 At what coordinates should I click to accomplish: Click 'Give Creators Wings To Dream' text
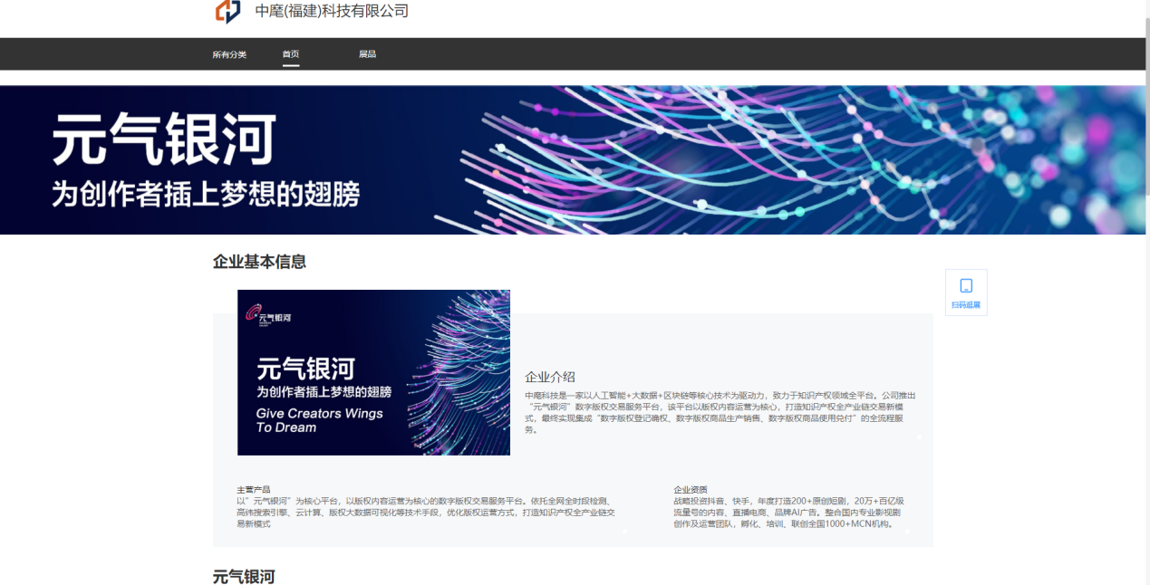point(319,420)
